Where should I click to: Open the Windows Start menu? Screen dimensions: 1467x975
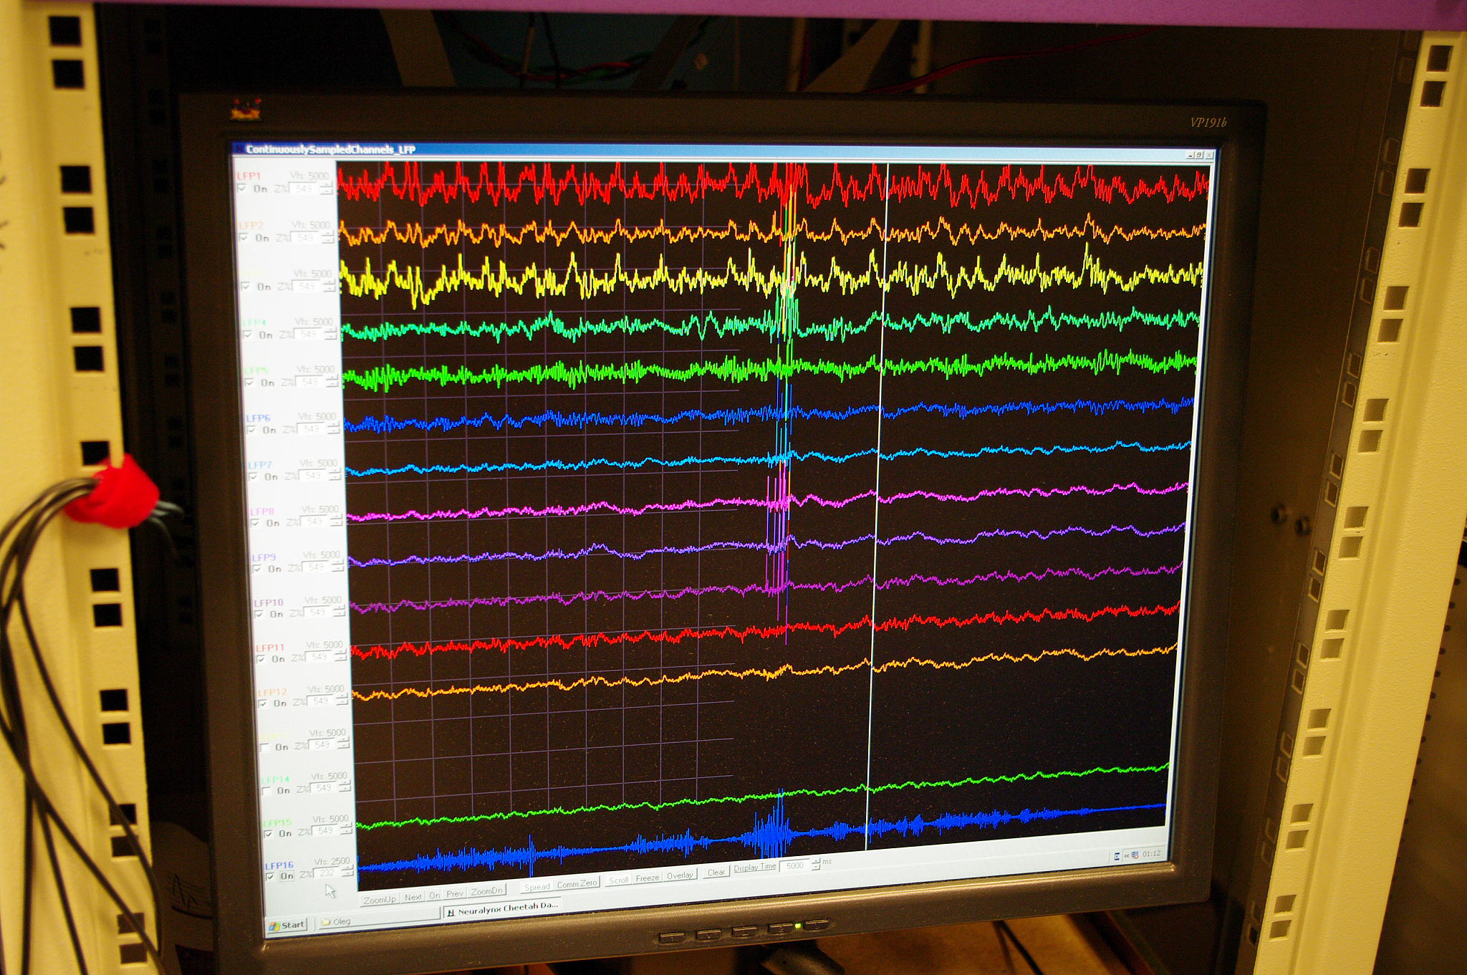[287, 925]
